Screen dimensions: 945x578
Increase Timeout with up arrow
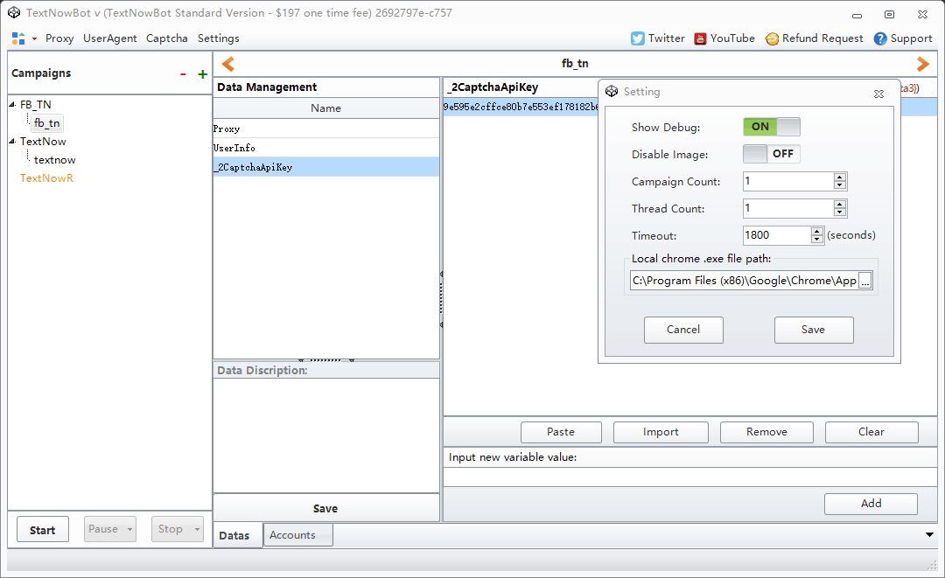816,231
